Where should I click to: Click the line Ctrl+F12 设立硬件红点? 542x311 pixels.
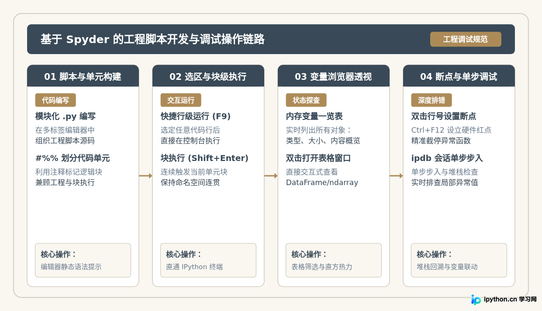[x=451, y=130]
